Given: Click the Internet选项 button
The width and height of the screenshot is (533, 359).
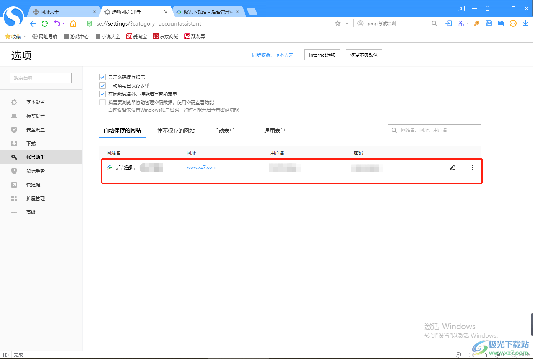Looking at the screenshot, I should (322, 55).
